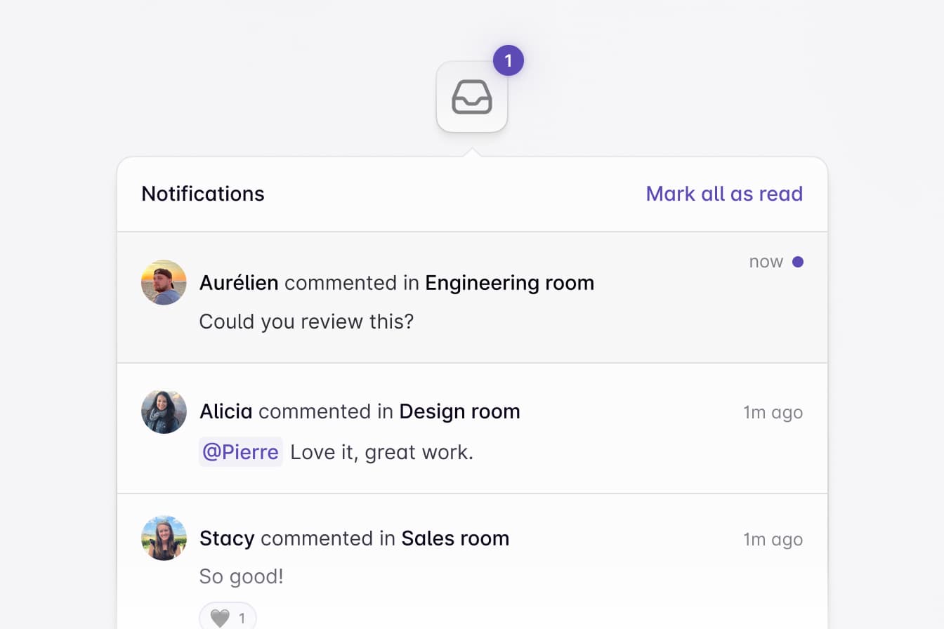
Task: Toggle the unread indicator dot on Aurélien's notification
Action: click(x=798, y=261)
